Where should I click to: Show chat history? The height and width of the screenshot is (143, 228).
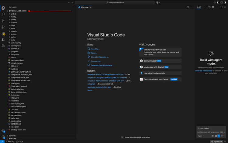[x=209, y=7]
